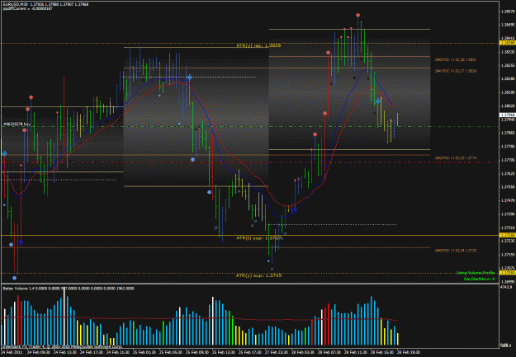Click the 4743.9 volume scale label
Viewport: 516px width, 357px height.
[x=505, y=287]
